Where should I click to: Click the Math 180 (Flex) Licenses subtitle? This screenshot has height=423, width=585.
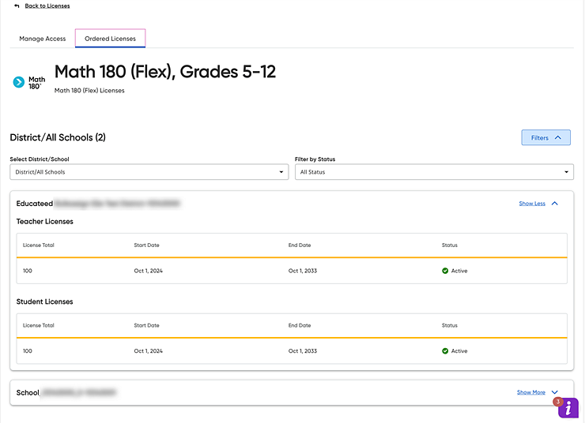pyautogui.click(x=89, y=91)
